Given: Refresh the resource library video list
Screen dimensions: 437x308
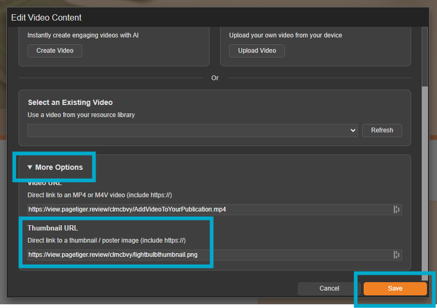Looking at the screenshot, I should (x=382, y=130).
